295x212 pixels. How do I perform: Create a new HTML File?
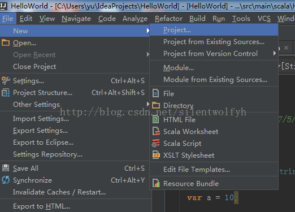pyautogui.click(x=214, y=119)
